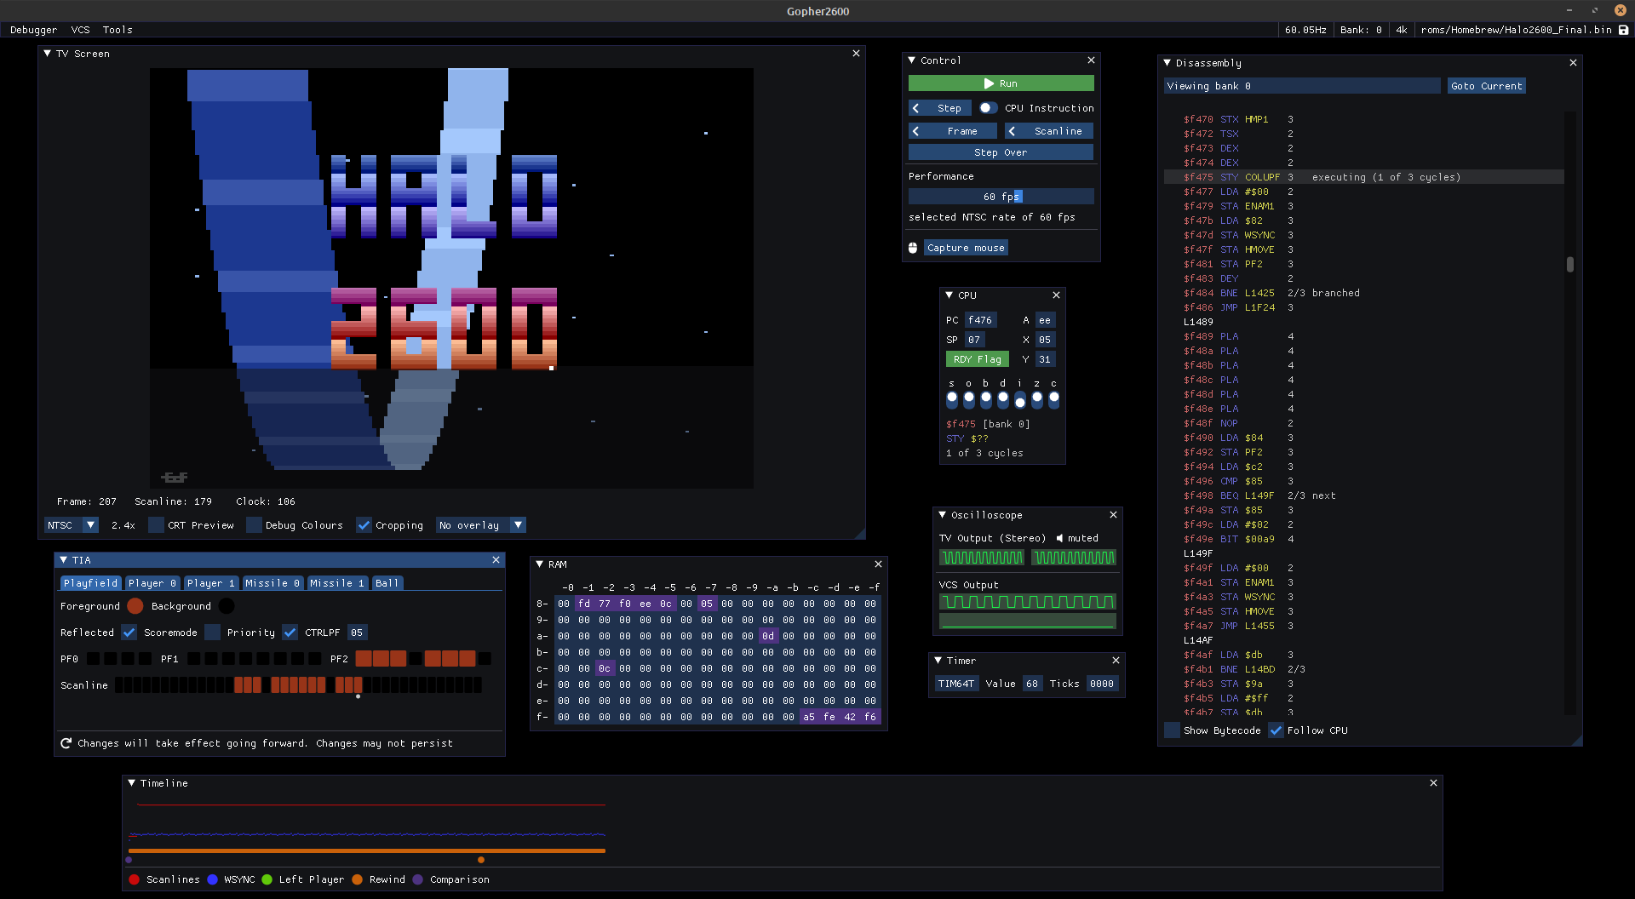Screen dimensions: 1635x899
Task: Click the refresh icon in TIA panel
Action: pyautogui.click(x=66, y=743)
